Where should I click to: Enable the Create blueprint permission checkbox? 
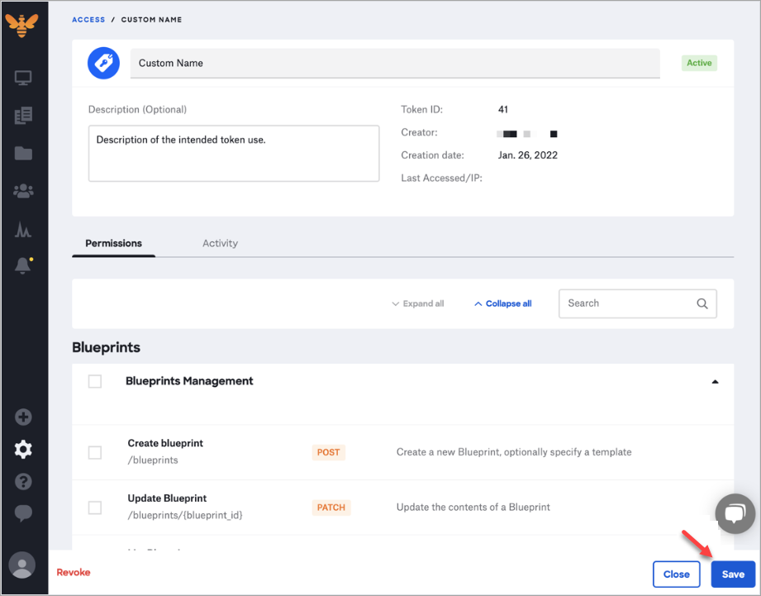[94, 452]
